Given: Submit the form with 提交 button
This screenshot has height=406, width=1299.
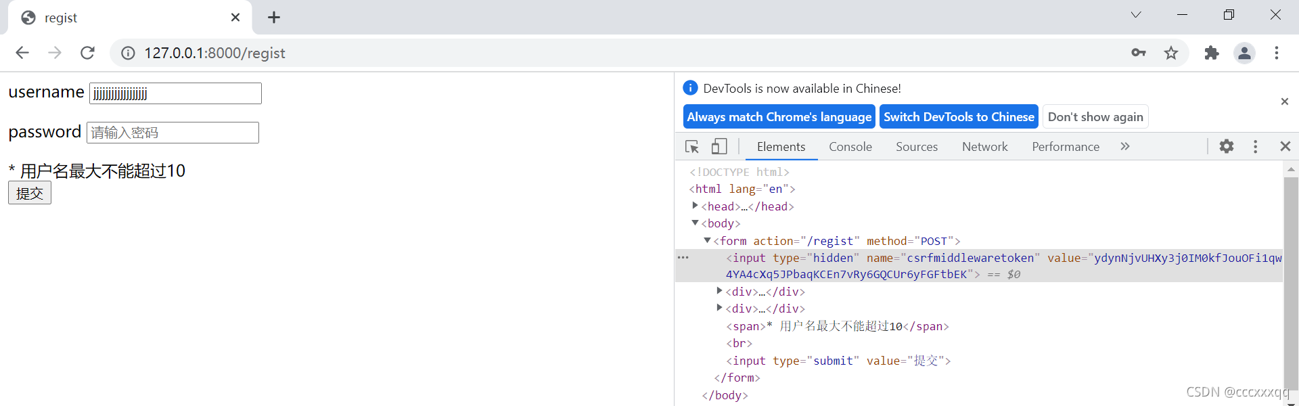Looking at the screenshot, I should pyautogui.click(x=30, y=193).
